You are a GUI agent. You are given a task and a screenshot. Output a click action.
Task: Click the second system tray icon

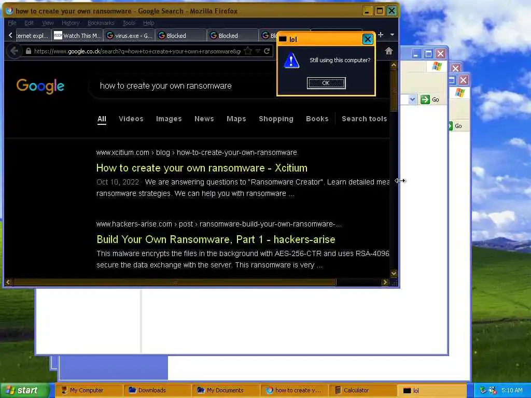click(x=493, y=390)
